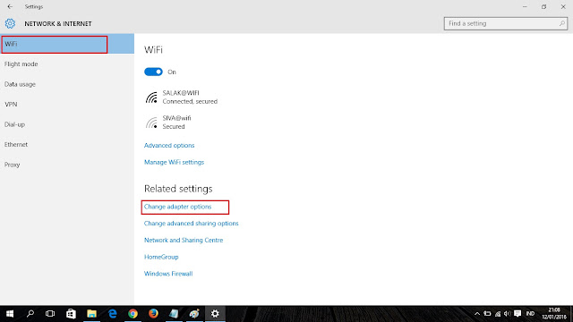Focus the Find a setting search box
This screenshot has height=322, width=573.
click(505, 23)
